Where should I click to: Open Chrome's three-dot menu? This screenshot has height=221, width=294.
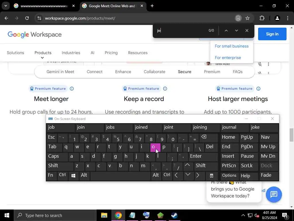click(288, 18)
